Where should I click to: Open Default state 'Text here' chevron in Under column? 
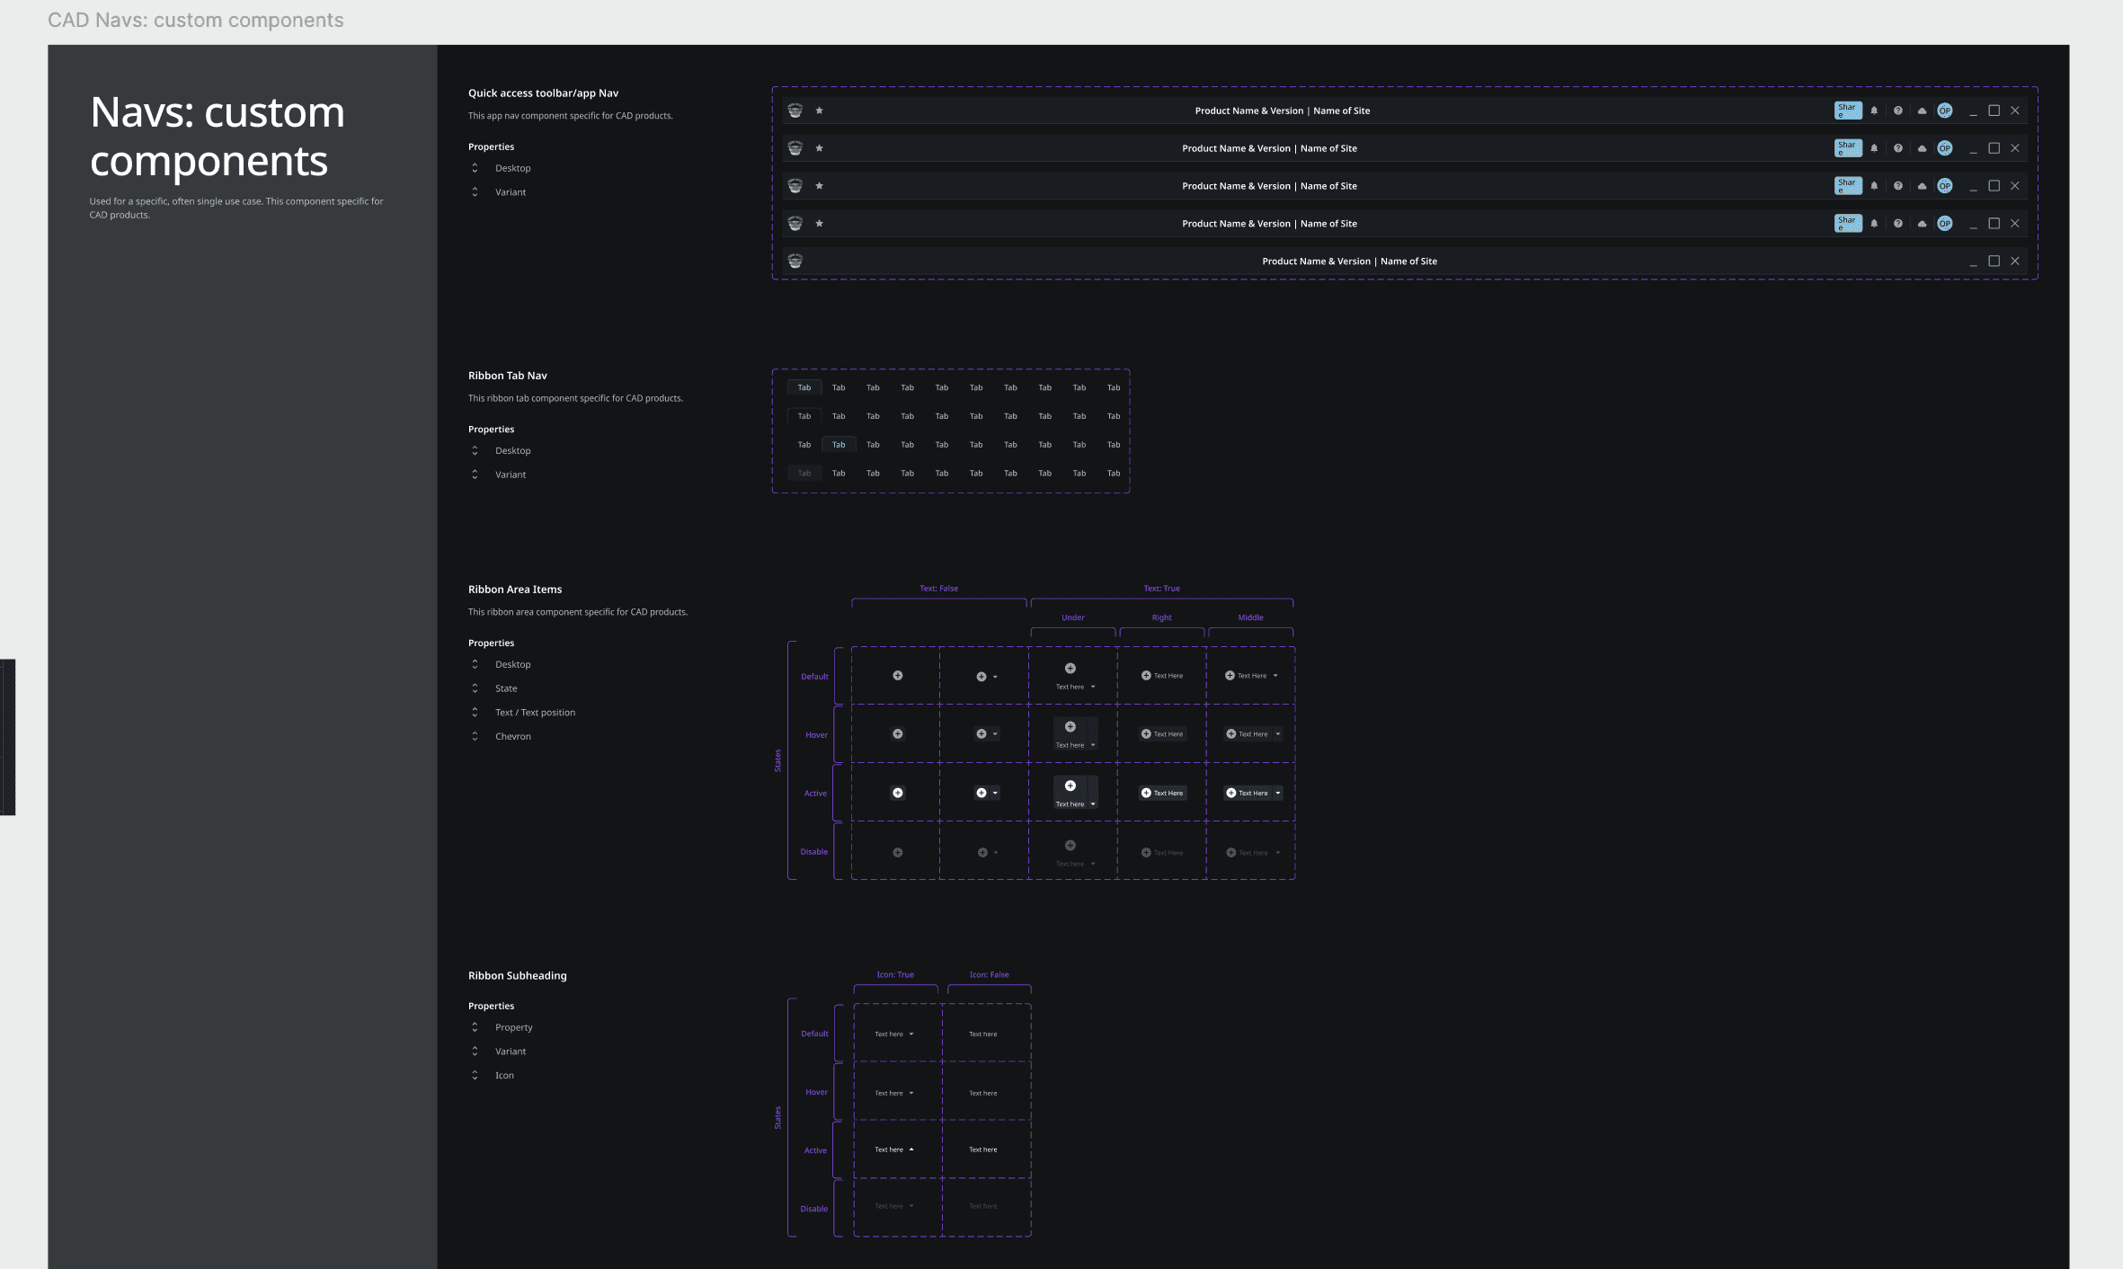pos(1093,687)
